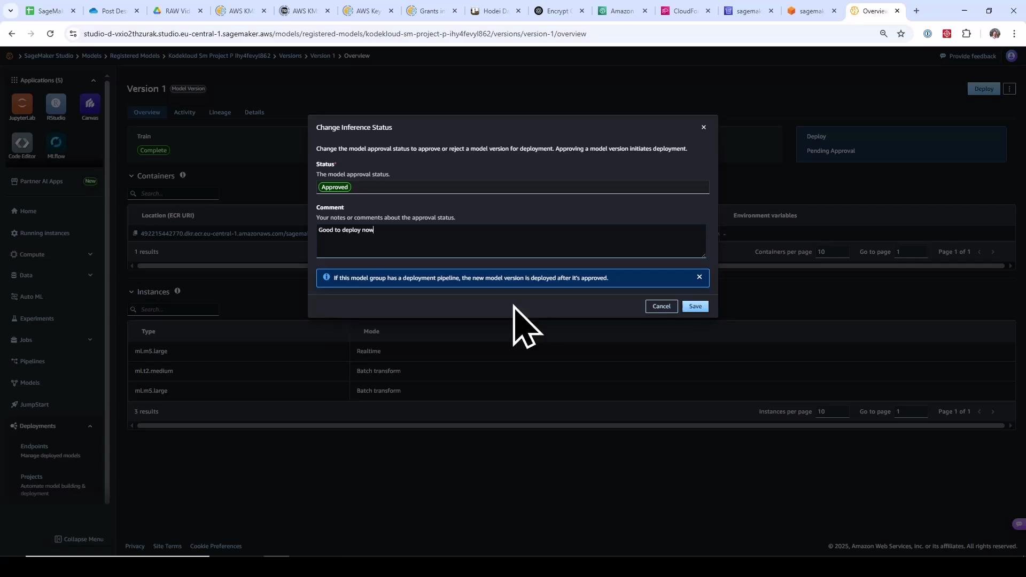This screenshot has height=577, width=1026.
Task: Launch the Canvas application icon
Action: coord(90,104)
